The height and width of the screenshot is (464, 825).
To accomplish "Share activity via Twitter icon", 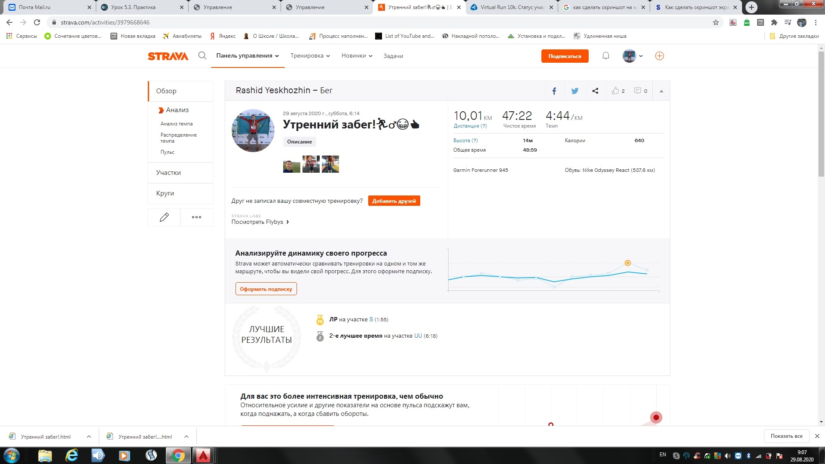I will coord(574,91).
